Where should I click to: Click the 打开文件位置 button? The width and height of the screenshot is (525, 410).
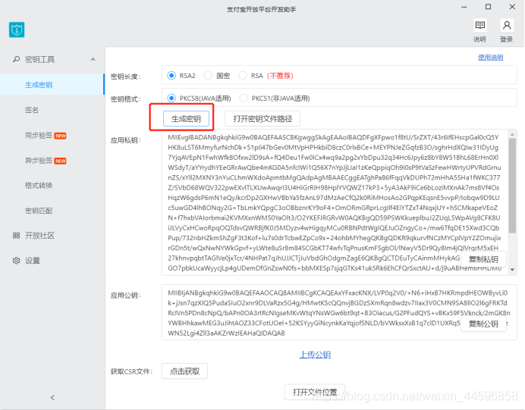pos(315,392)
